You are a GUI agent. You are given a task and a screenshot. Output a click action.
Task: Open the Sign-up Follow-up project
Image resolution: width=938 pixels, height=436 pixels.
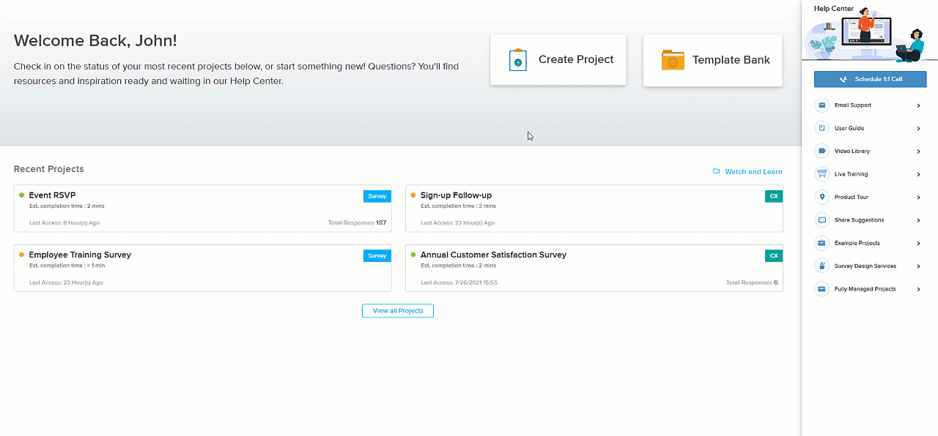[456, 195]
